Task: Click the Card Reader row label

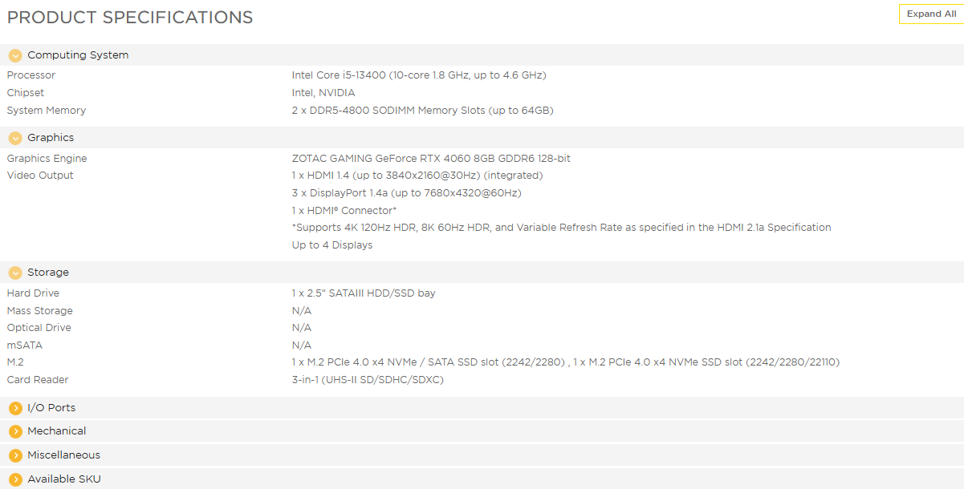Action: [38, 380]
